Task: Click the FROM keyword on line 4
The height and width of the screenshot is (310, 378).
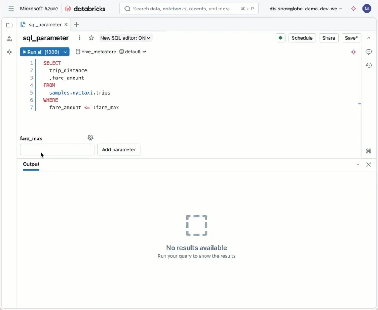Action: click(49, 85)
